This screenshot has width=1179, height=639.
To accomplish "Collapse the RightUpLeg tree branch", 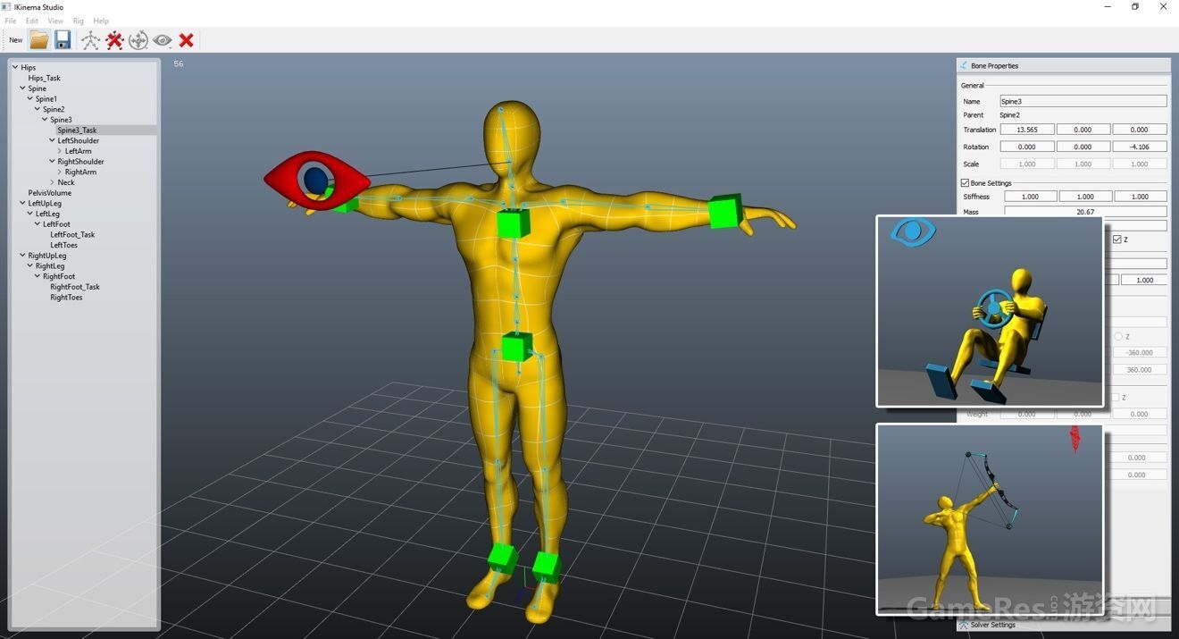I will [x=22, y=256].
